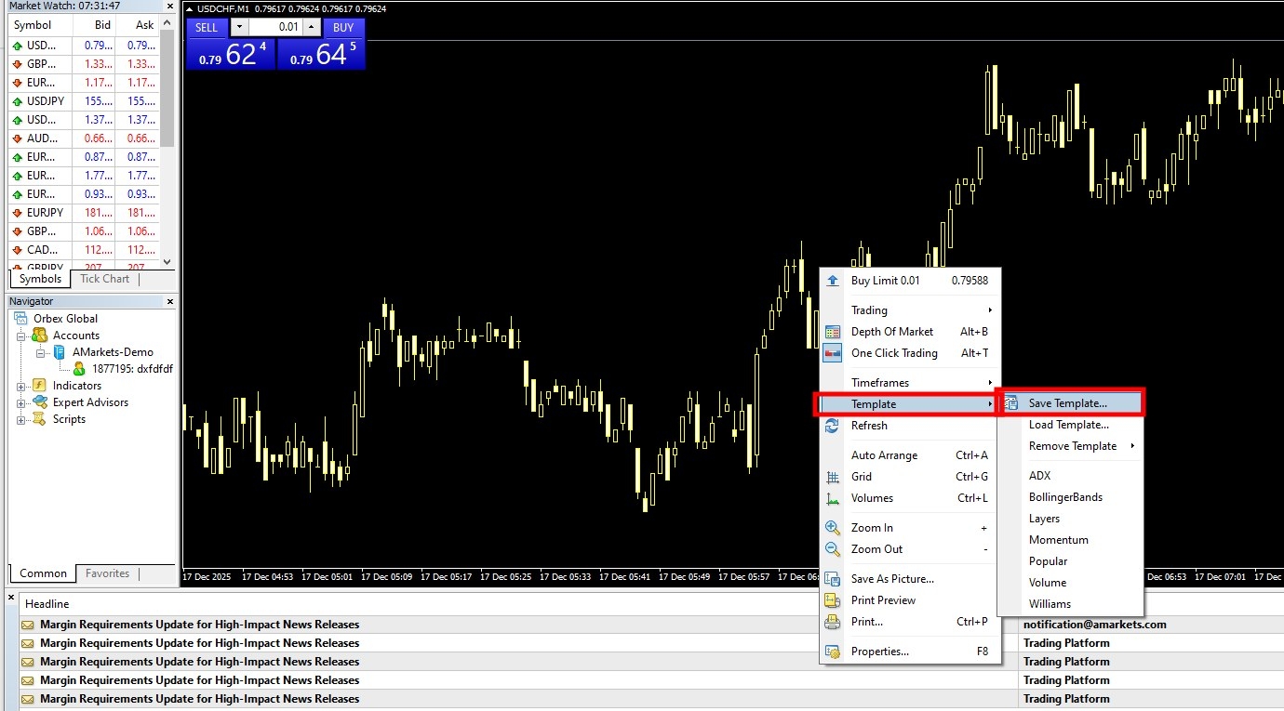
Task: Toggle Grid display on the chart
Action: (862, 477)
